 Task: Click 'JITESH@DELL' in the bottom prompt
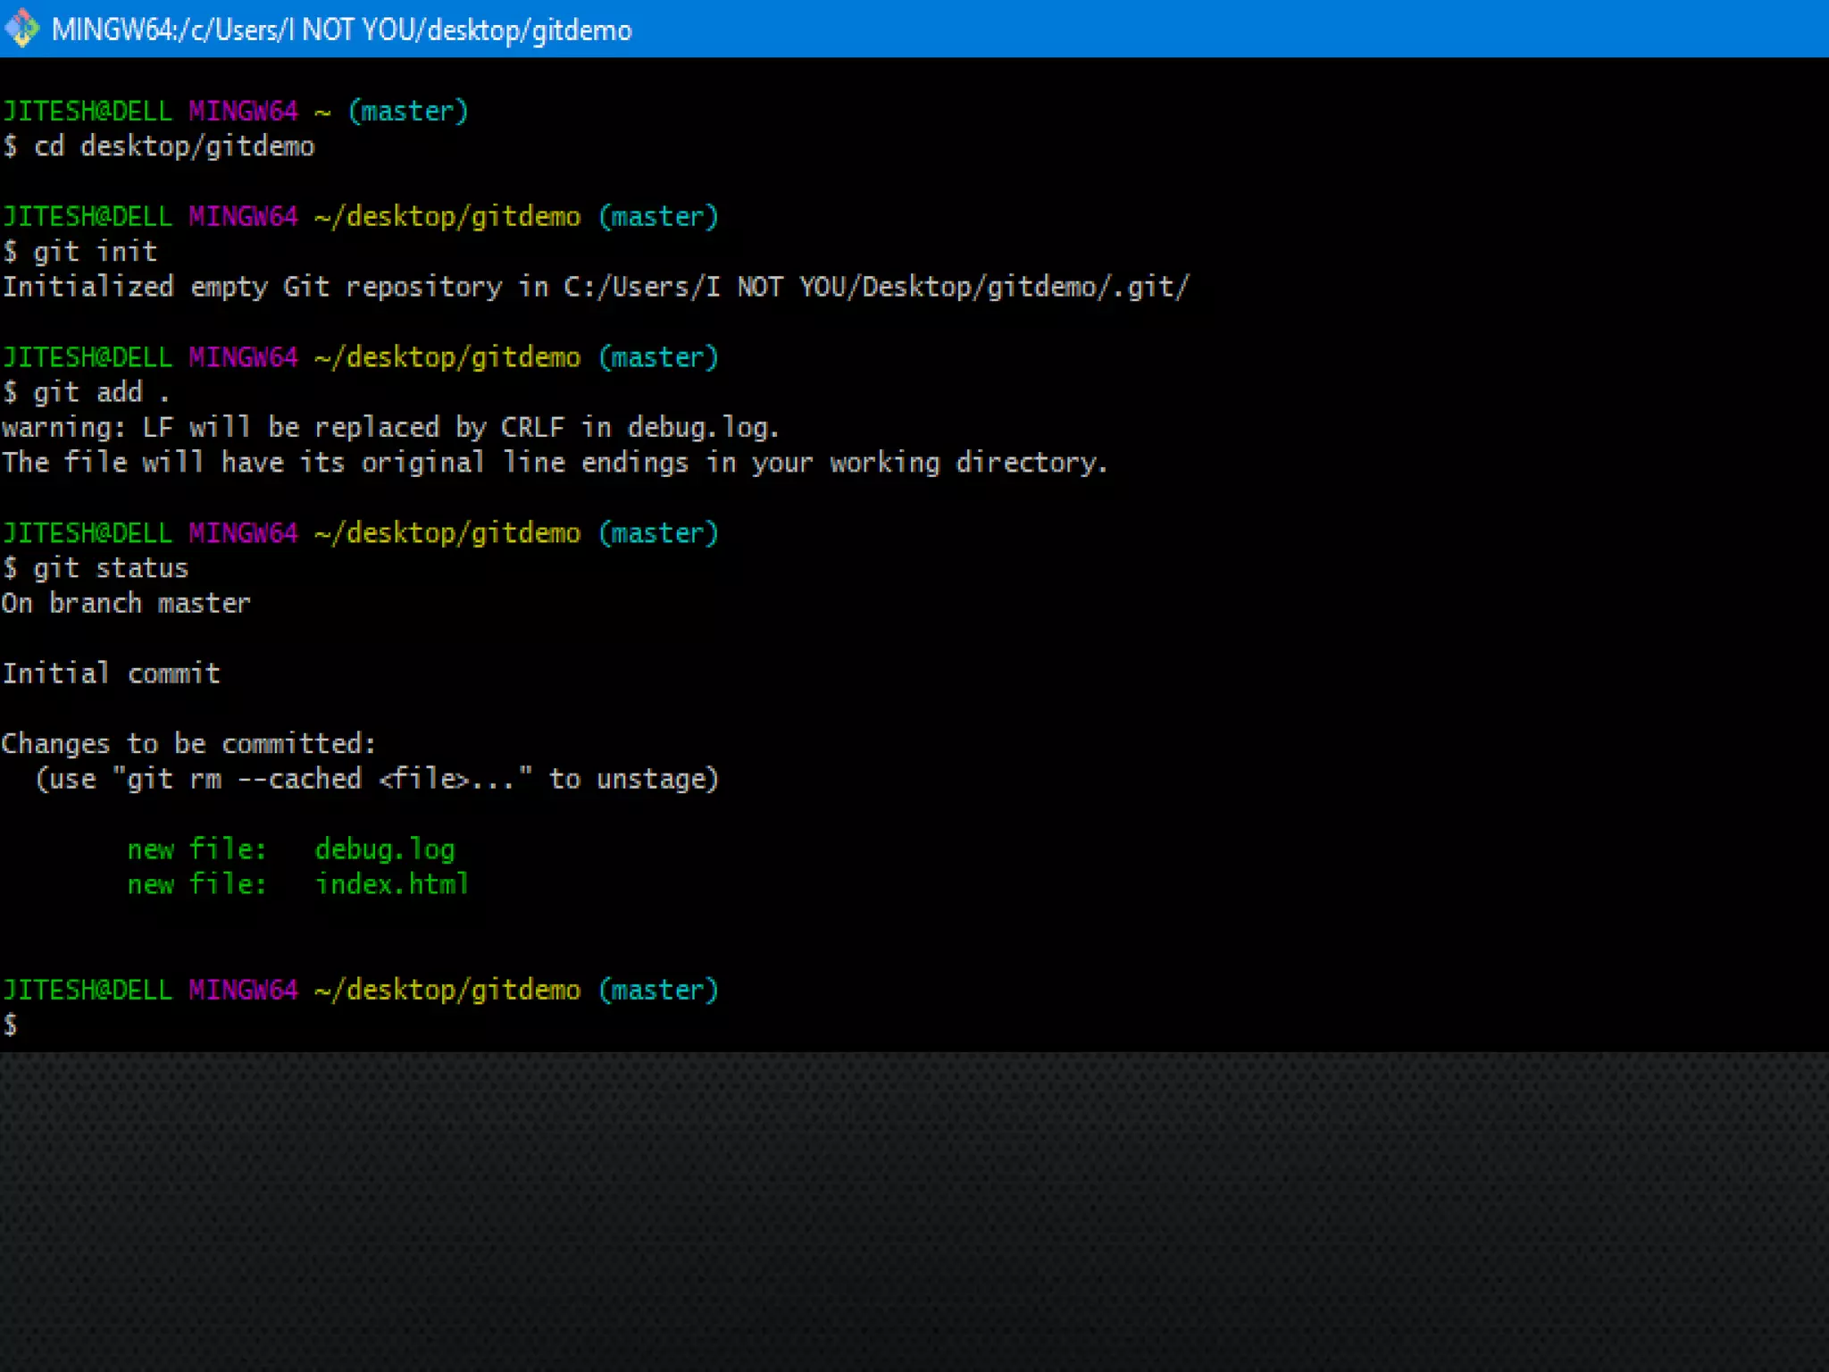tap(87, 990)
